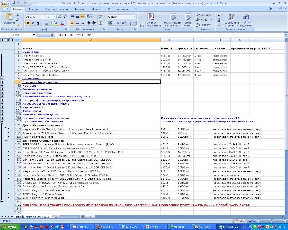
Task: Switch to the Разметка страницы tab
Action: 56,9
